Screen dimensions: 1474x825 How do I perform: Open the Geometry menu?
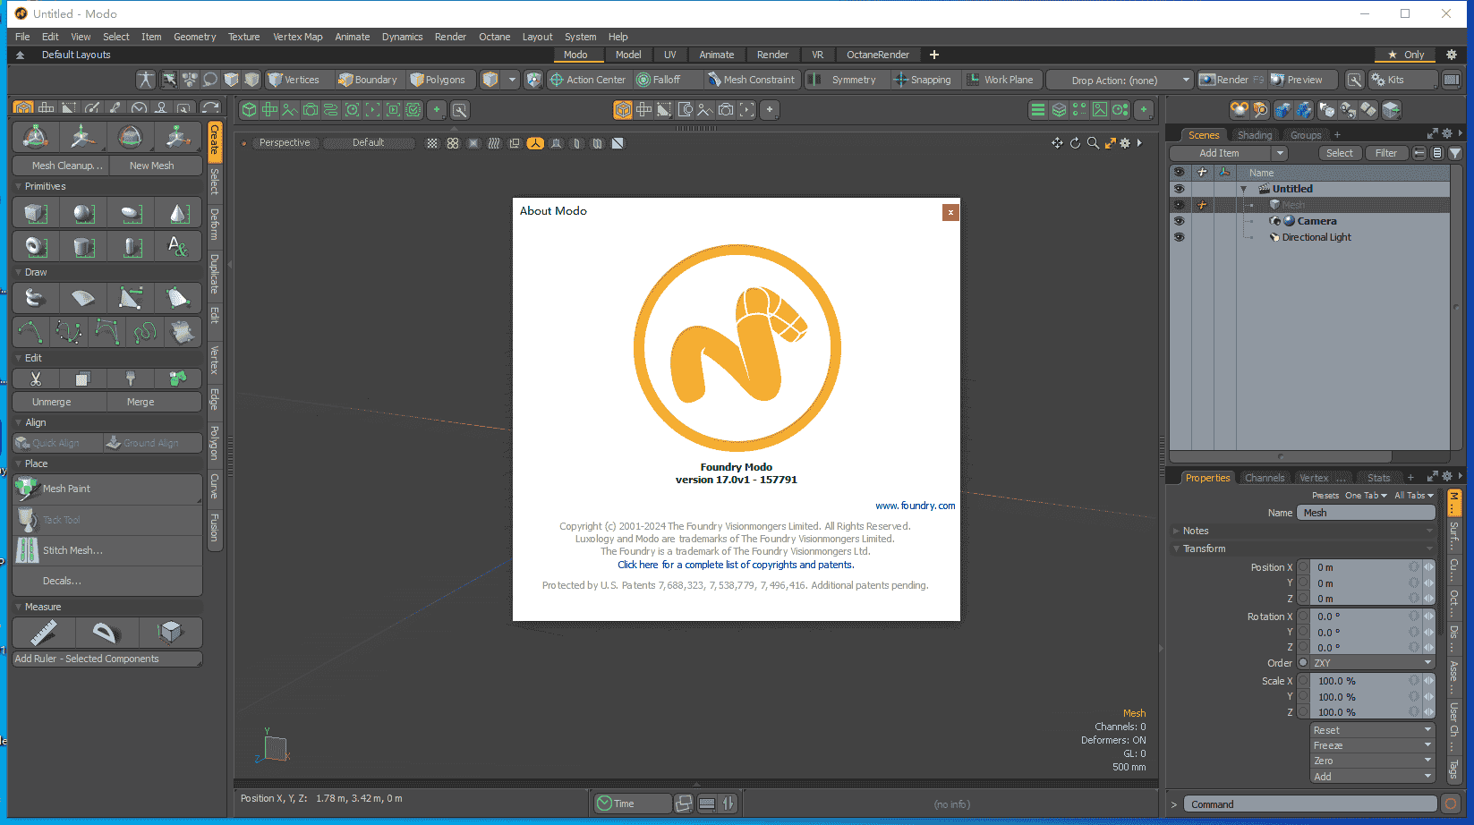(x=194, y=37)
